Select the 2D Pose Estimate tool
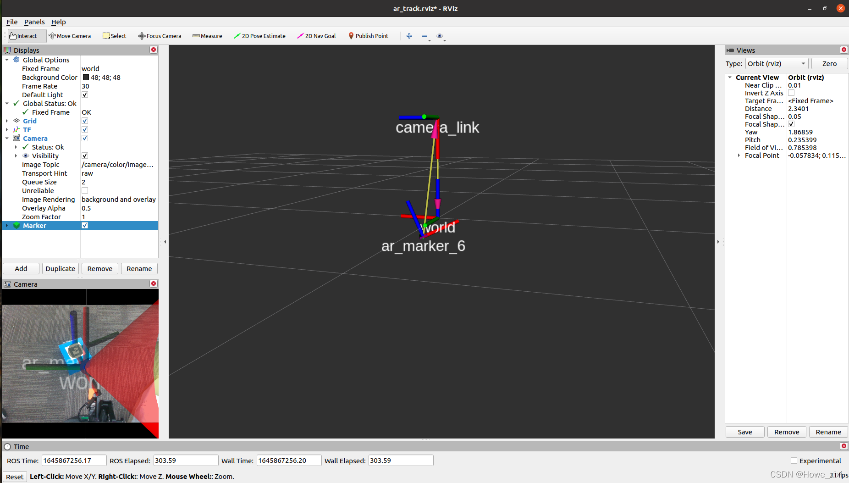Screen dimensions: 849x483 pos(259,36)
